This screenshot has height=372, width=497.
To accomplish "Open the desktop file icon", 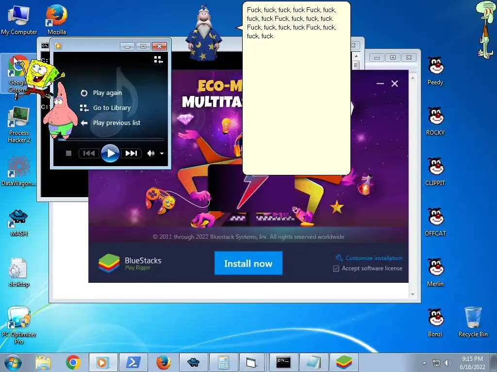I will [x=19, y=272].
